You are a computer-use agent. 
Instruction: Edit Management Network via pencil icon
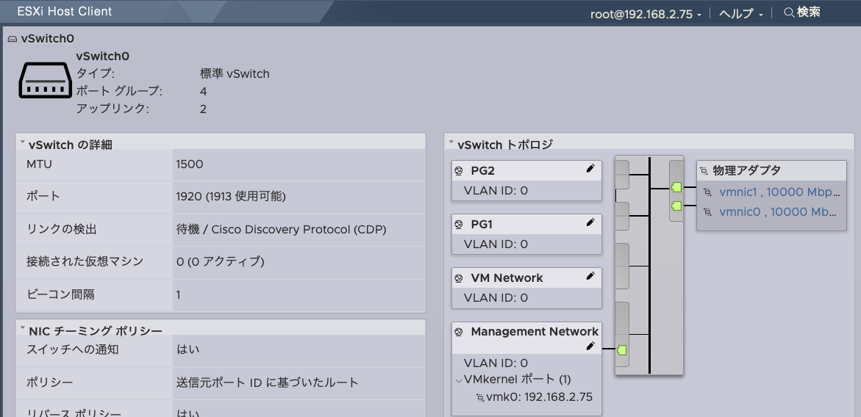pyautogui.click(x=590, y=347)
